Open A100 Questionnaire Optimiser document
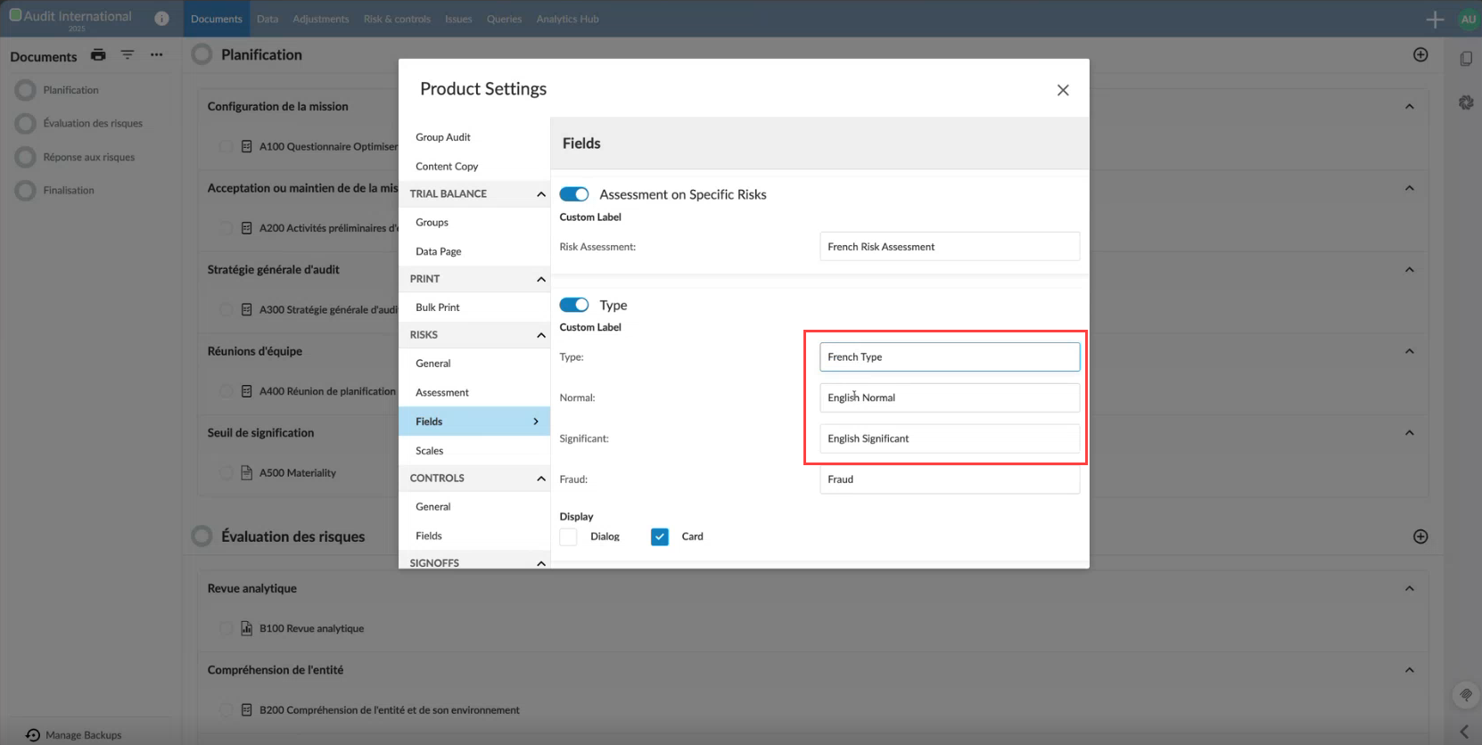Viewport: 1482px width, 745px height. (x=328, y=146)
